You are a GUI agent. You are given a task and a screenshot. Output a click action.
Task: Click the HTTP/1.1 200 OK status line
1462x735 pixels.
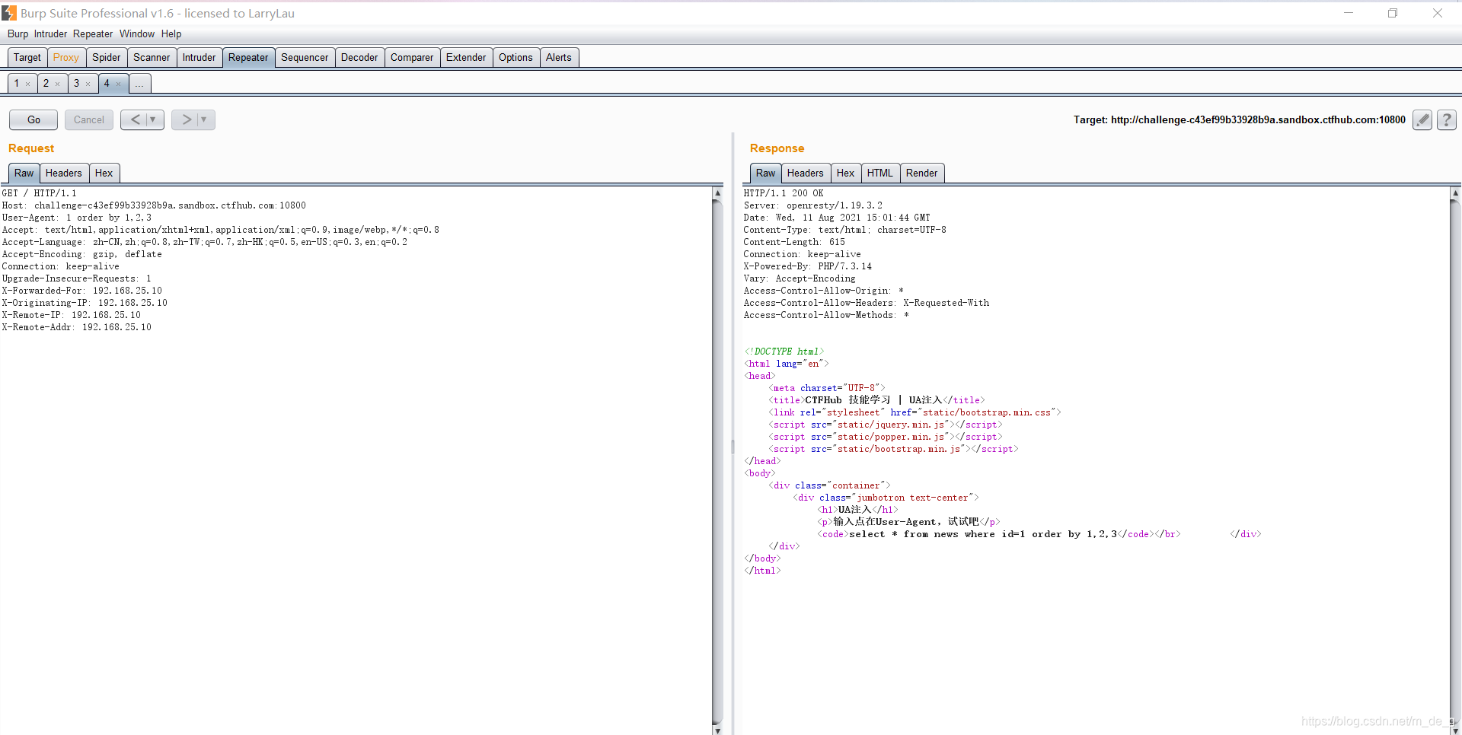[x=784, y=193]
